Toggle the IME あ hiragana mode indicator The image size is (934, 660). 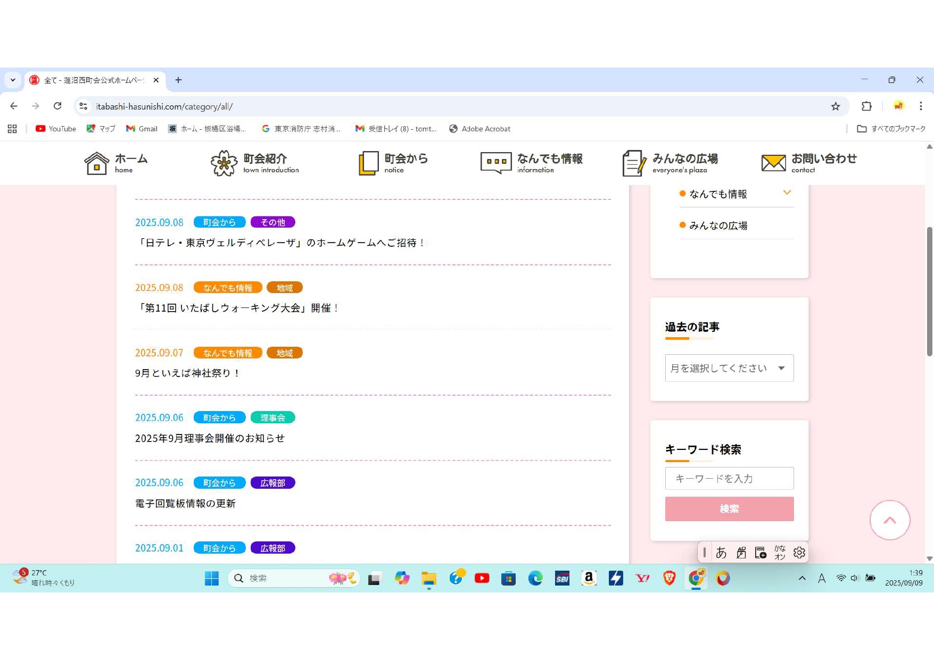(x=721, y=553)
